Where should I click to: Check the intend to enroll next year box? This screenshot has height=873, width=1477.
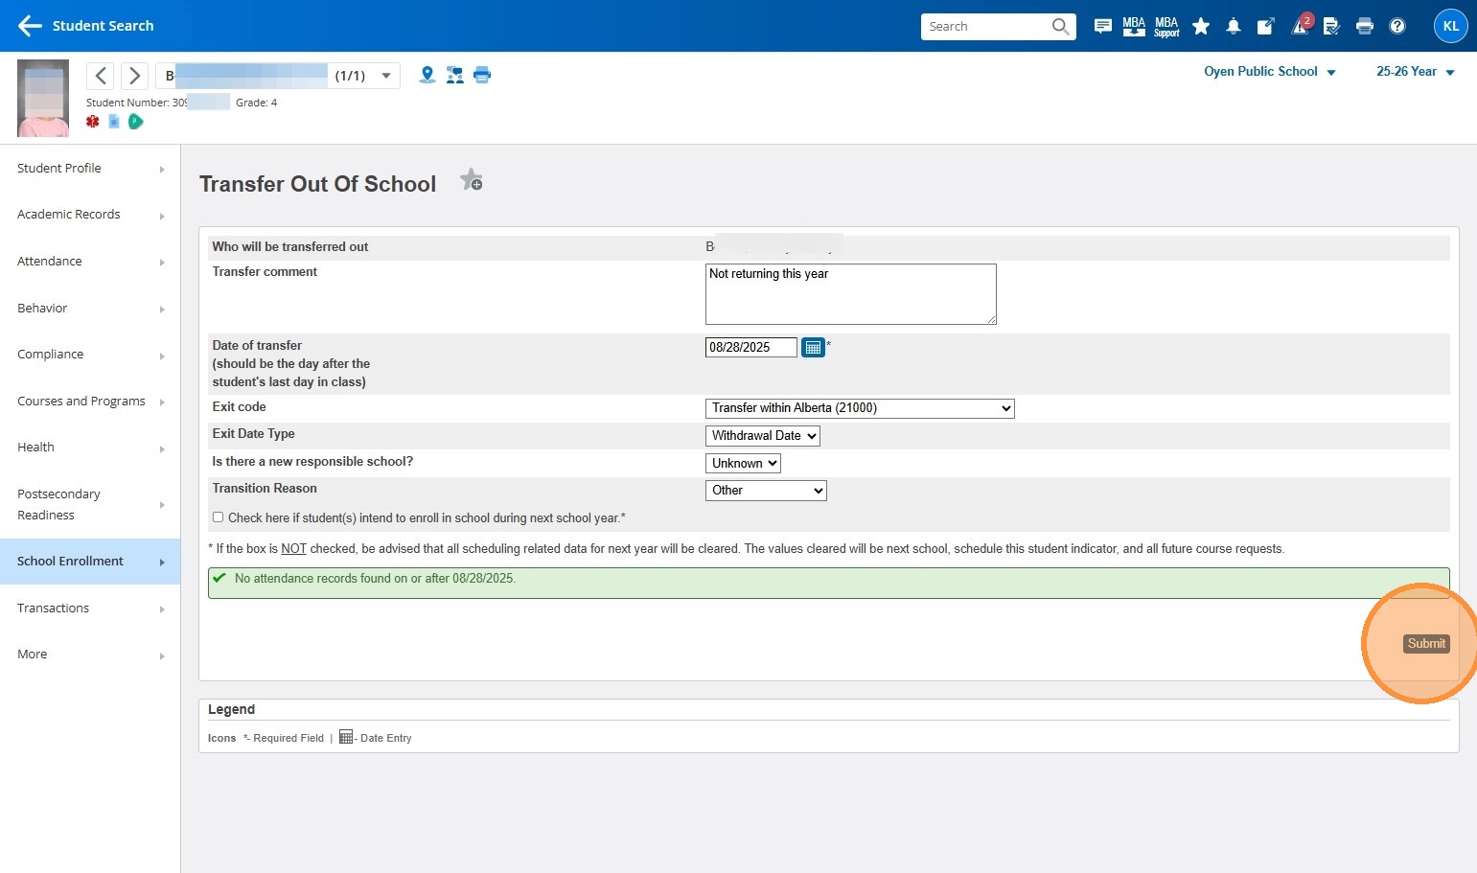pos(219,517)
